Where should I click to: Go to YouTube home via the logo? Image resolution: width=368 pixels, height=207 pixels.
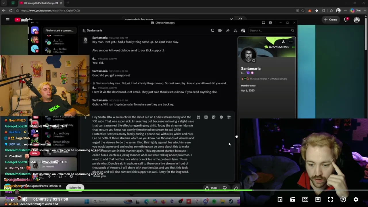click(x=24, y=20)
